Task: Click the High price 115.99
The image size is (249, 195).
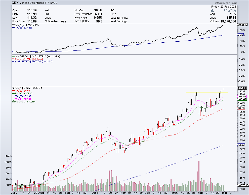Action: pyautogui.click(x=32, y=14)
